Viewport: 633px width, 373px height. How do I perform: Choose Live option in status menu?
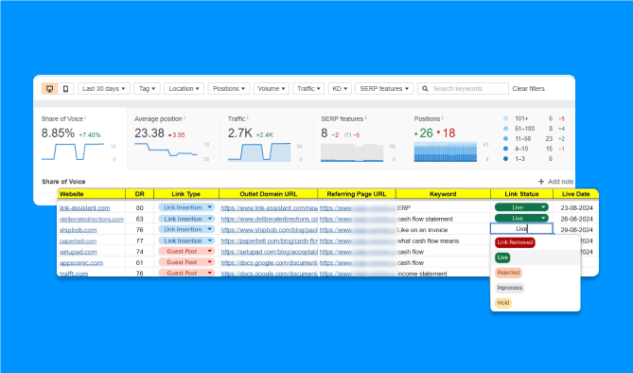[x=502, y=258]
